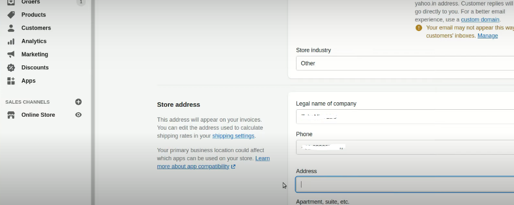This screenshot has width=514, height=205.
Task: Open the shipping settings link
Action: 233,136
